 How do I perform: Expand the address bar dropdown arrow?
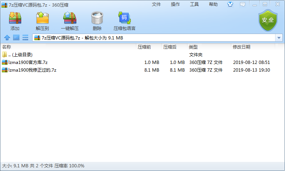coord(279,38)
